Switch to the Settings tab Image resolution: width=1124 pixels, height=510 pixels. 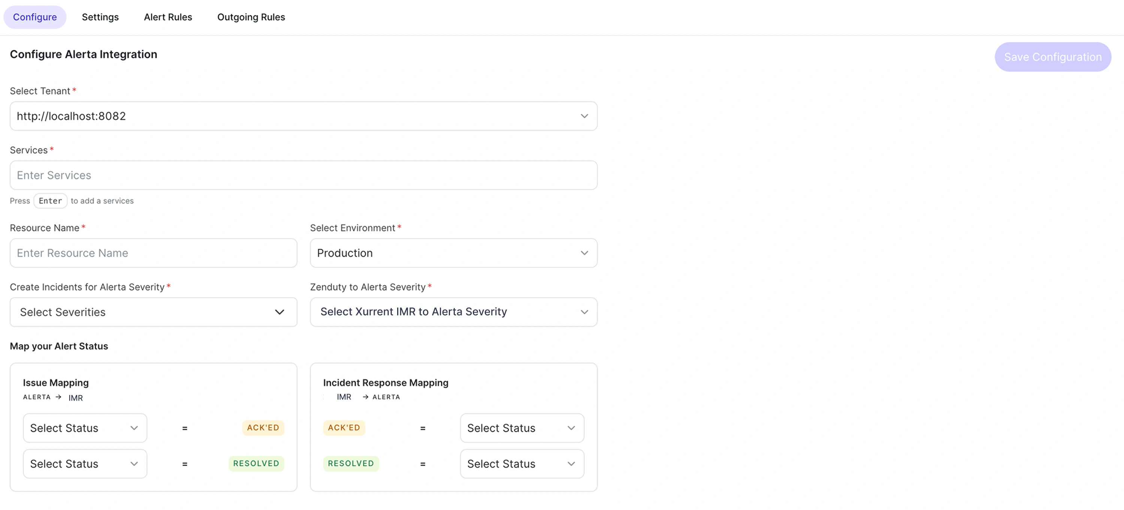(100, 17)
